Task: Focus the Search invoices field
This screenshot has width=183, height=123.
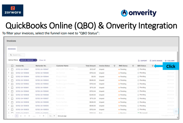Action: tap(16, 55)
